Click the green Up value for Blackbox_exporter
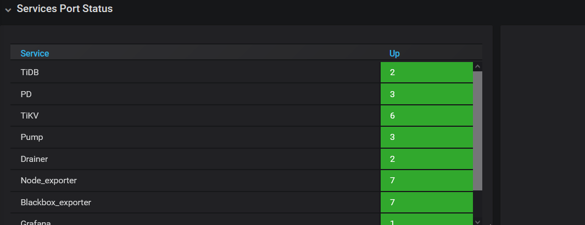This screenshot has width=585, height=225. pos(426,203)
